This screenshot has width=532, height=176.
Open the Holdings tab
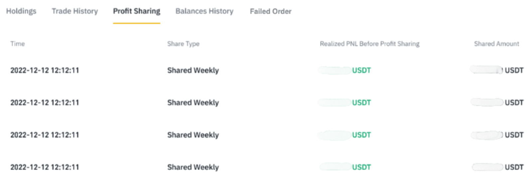pos(21,11)
